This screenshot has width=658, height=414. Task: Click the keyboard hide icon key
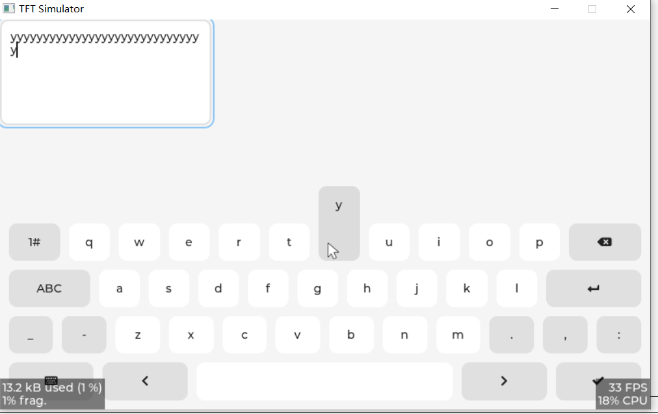(51, 381)
